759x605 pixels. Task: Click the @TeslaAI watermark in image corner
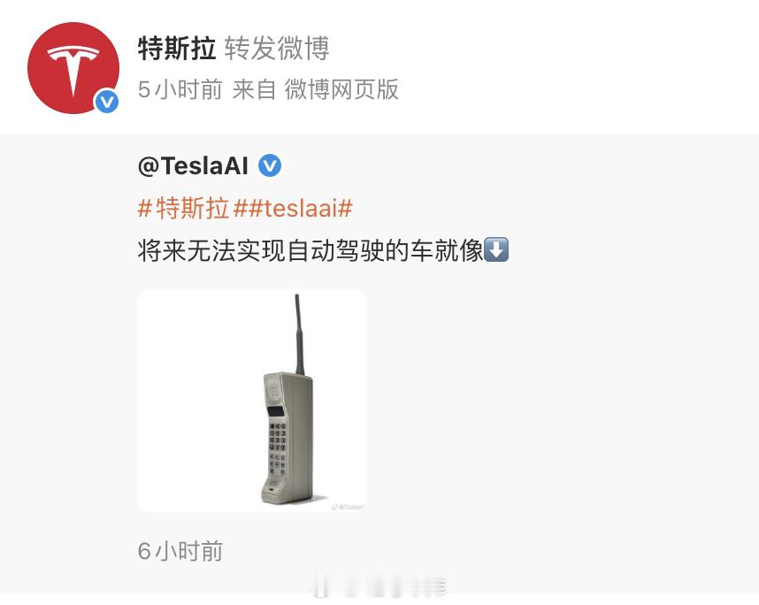pyautogui.click(x=348, y=507)
